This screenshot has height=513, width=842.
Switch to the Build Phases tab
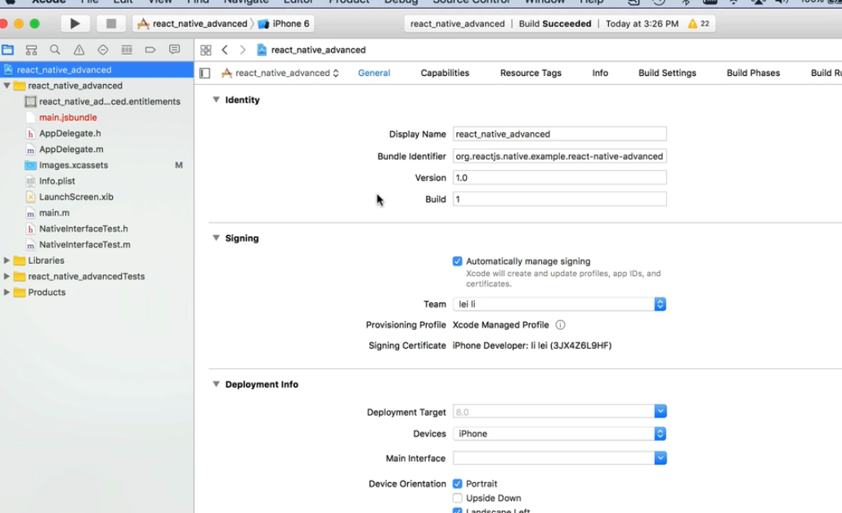pos(753,73)
